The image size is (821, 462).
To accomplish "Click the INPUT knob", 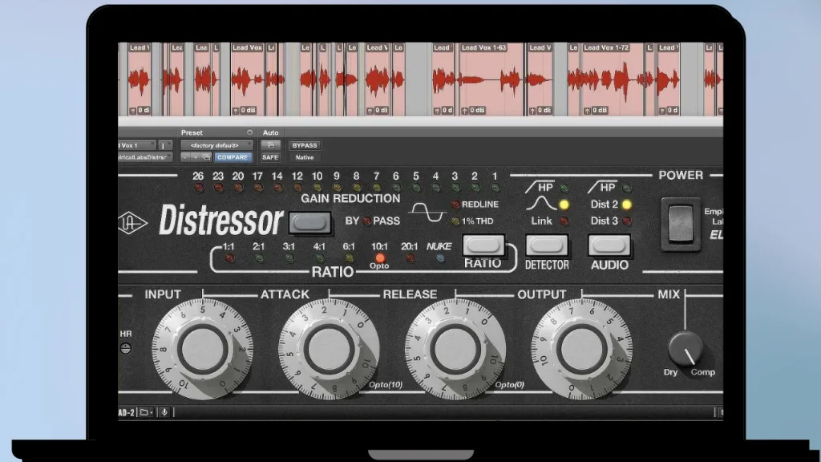I will point(203,350).
